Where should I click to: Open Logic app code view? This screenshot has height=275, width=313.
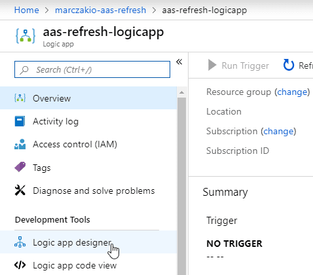[x=88, y=265]
